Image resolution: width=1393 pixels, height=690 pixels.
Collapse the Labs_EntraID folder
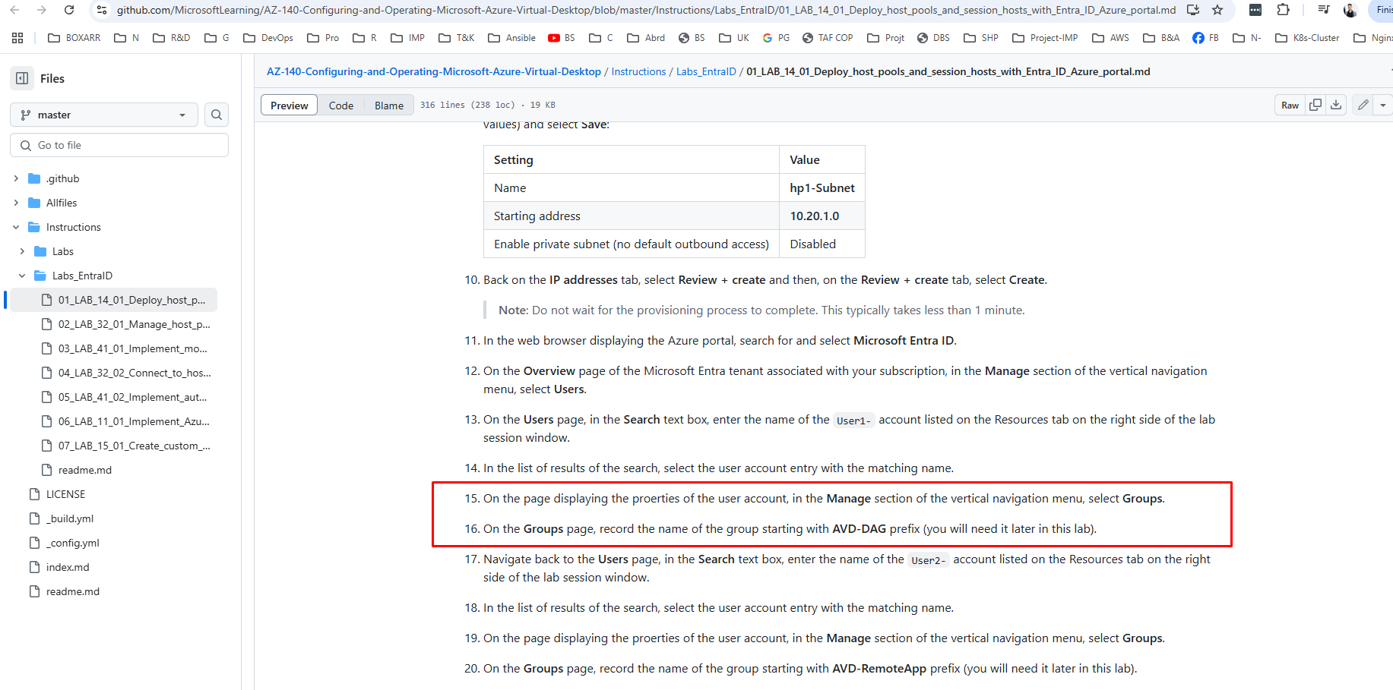pos(22,276)
